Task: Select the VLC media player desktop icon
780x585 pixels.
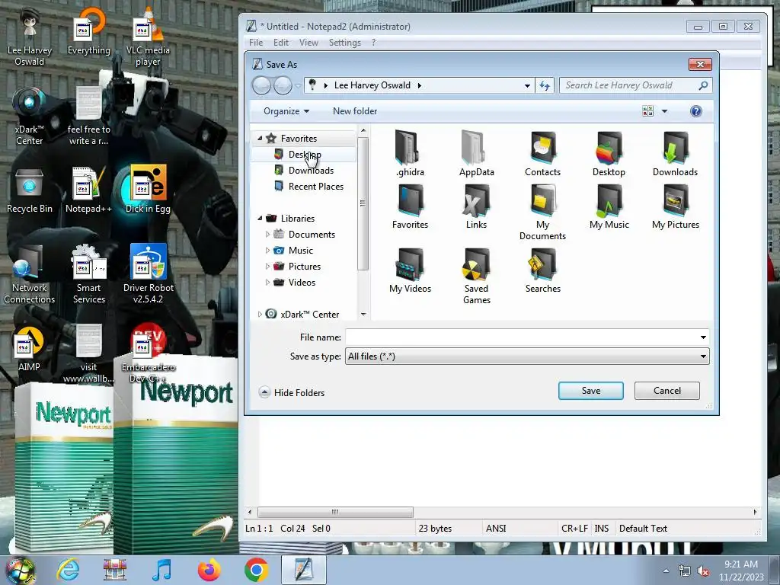Action: tap(148, 37)
